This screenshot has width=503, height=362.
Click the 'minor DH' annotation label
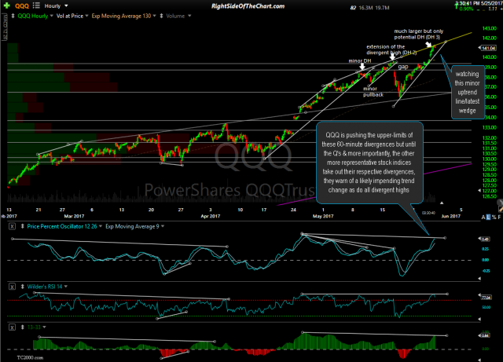(x=360, y=61)
